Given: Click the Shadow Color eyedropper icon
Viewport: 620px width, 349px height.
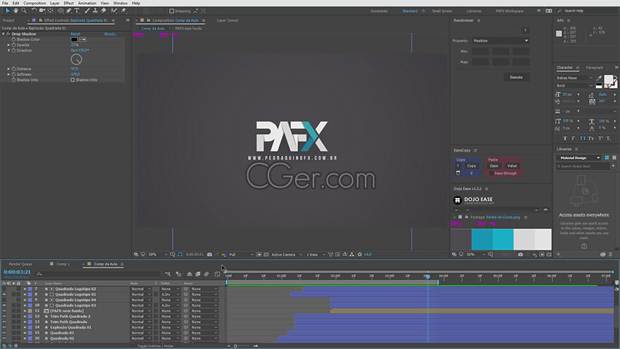Looking at the screenshot, I should 82,39.
